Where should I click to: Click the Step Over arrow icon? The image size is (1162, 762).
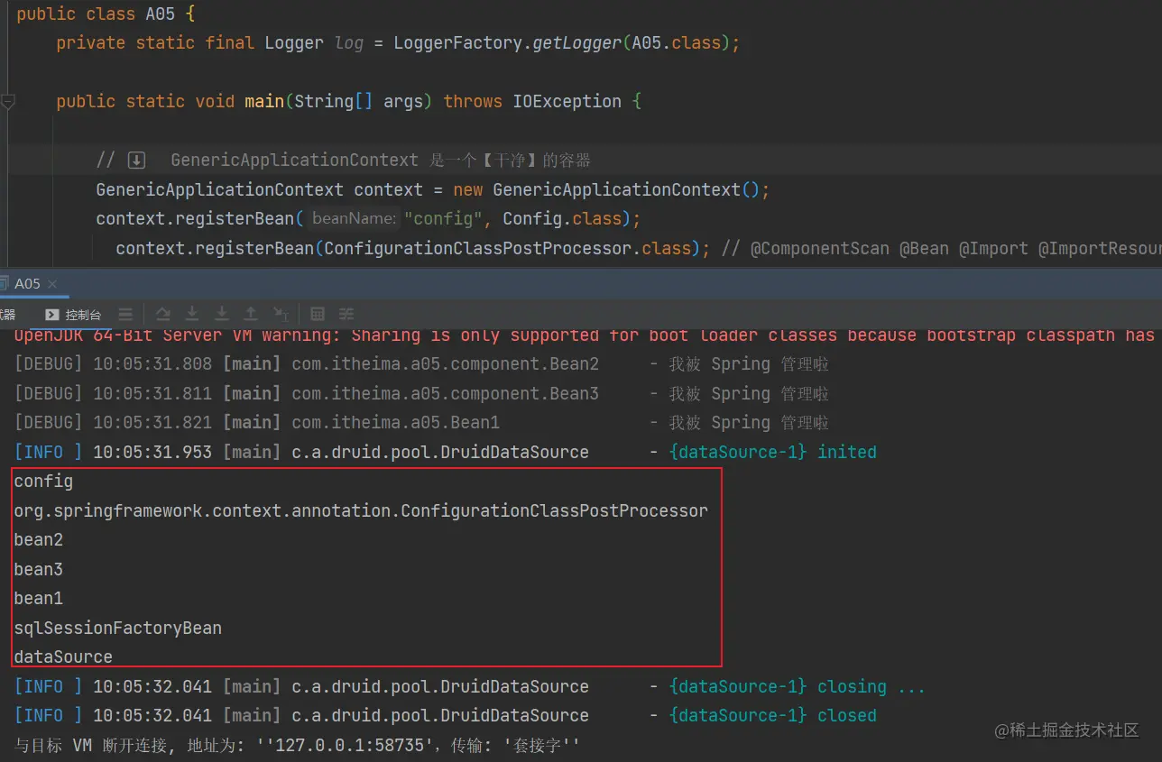tap(163, 315)
